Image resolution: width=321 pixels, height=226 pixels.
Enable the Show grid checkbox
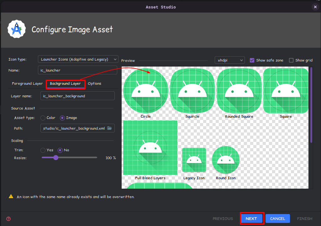point(291,60)
